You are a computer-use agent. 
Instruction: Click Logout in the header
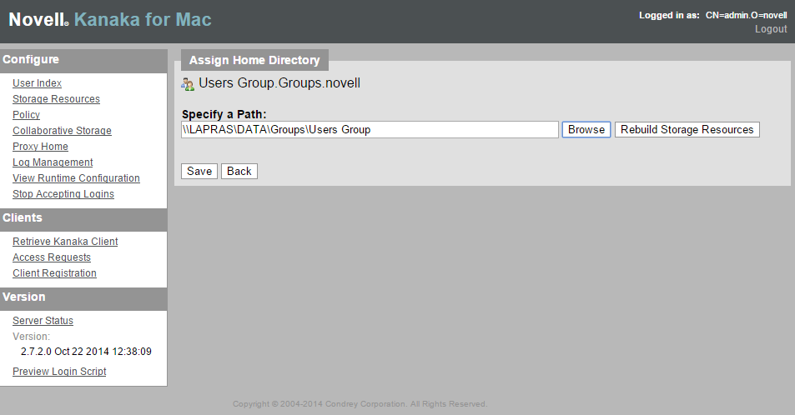(x=771, y=29)
